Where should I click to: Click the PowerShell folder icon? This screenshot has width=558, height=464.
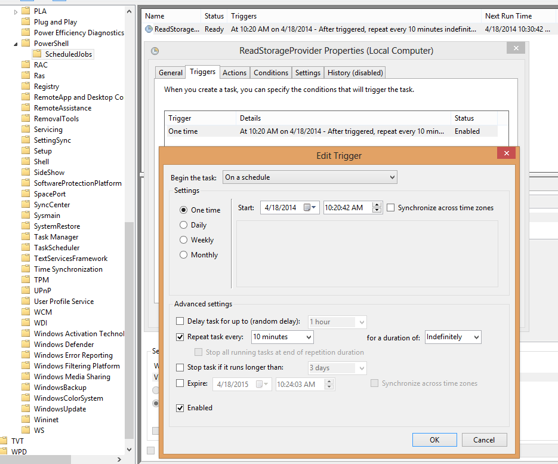tap(25, 44)
